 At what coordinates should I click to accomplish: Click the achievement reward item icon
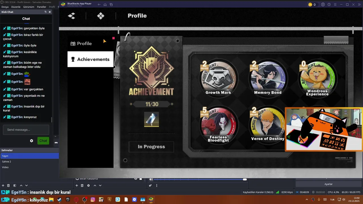point(151,119)
